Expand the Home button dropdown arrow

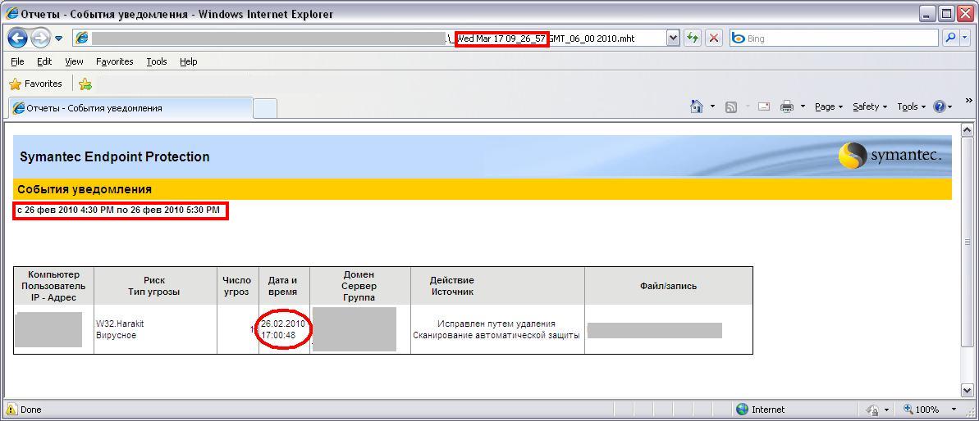pos(712,106)
